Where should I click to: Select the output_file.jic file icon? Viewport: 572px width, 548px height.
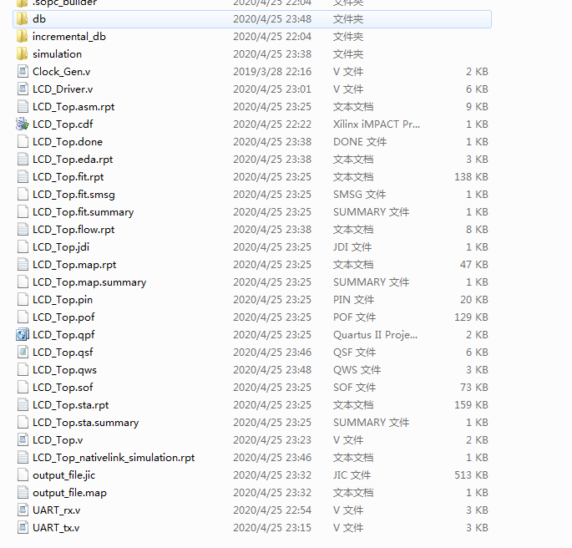[x=23, y=474]
